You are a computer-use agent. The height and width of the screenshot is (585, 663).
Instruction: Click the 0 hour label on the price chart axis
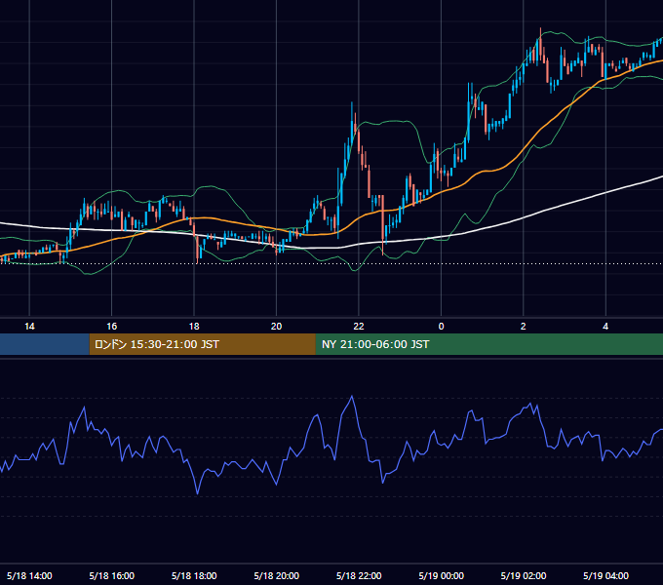tap(441, 327)
